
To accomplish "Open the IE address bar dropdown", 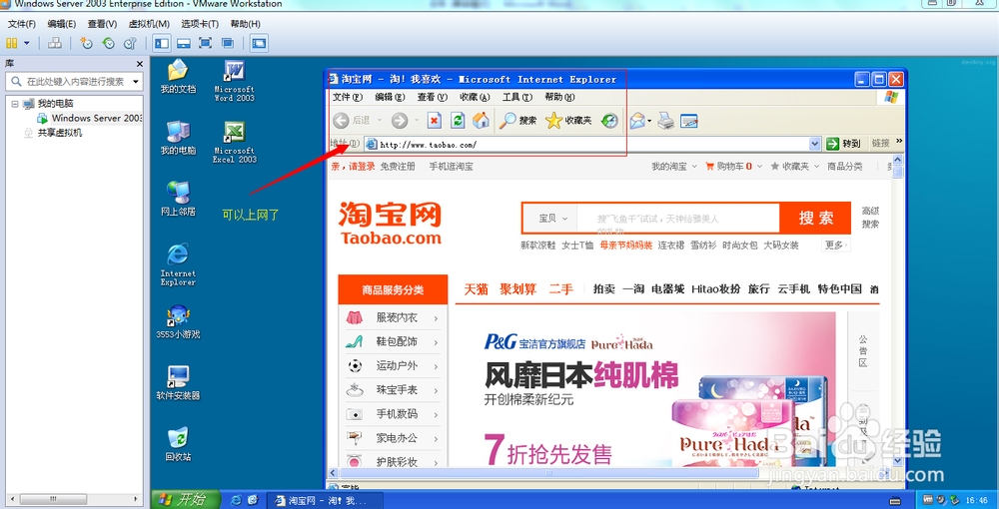I will click(815, 145).
